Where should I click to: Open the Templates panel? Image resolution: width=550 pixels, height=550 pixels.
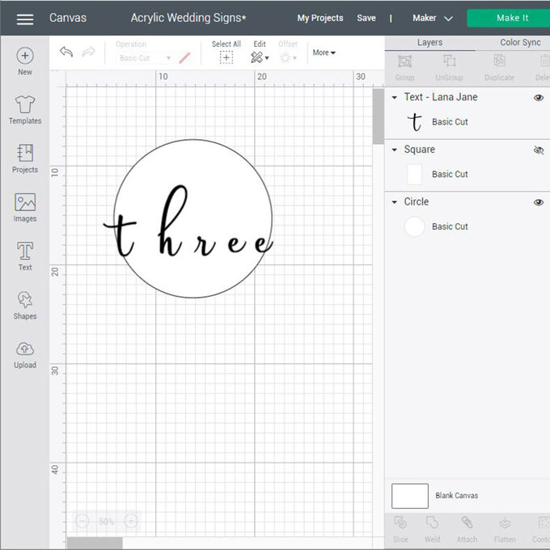click(25, 109)
